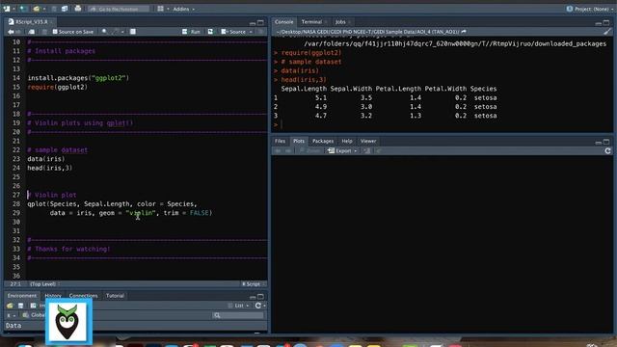Switch to the Terminal tab
The width and height of the screenshot is (617, 347).
coord(311,22)
